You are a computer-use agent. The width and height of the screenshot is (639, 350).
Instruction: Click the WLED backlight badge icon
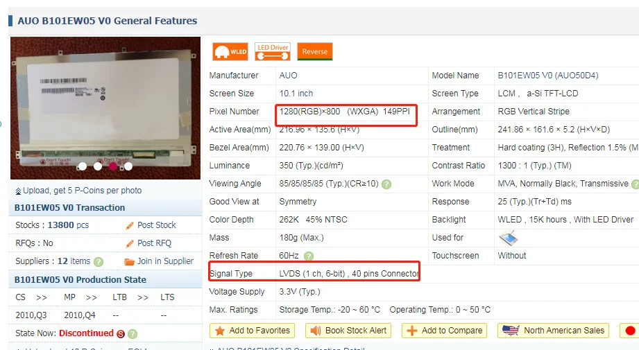point(230,52)
